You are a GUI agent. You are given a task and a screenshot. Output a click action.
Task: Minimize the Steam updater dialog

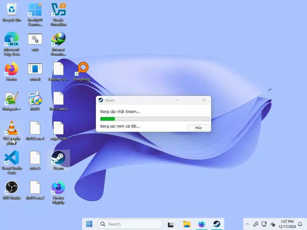[177, 100]
